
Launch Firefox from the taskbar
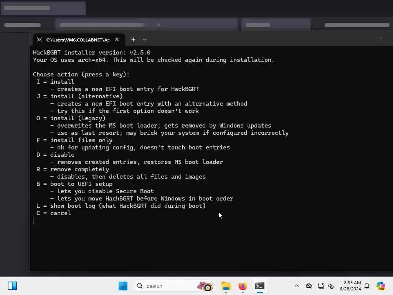tap(243, 286)
